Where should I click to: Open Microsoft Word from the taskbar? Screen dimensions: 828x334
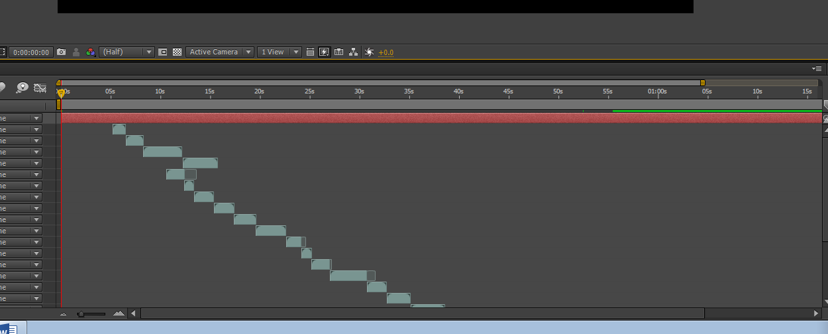[9, 328]
